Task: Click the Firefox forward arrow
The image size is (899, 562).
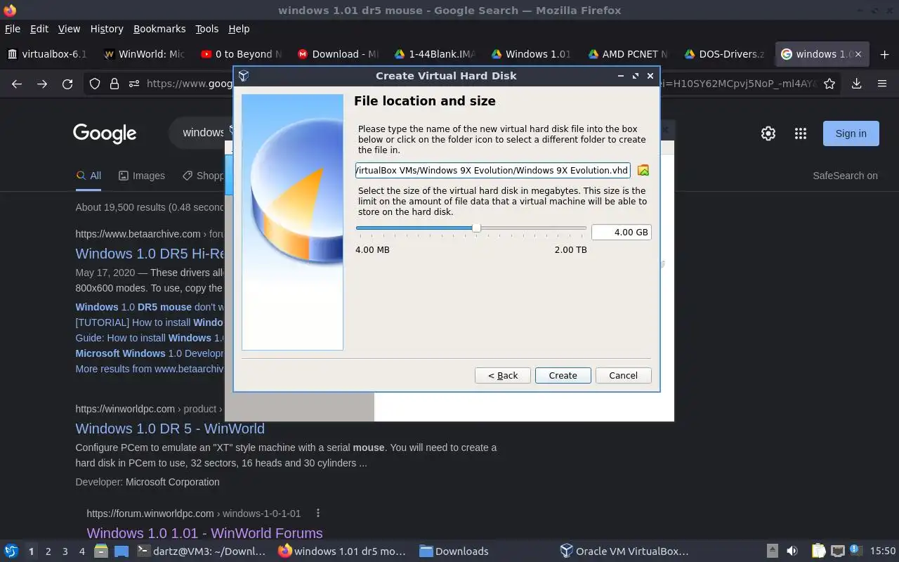Action: (x=42, y=84)
